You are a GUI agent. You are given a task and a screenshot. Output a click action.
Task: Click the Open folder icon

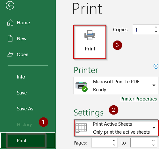tap(10, 54)
